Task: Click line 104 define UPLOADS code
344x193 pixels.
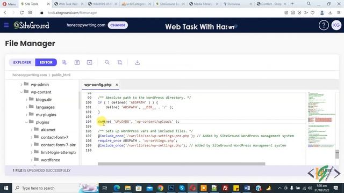Action: tap(139, 122)
